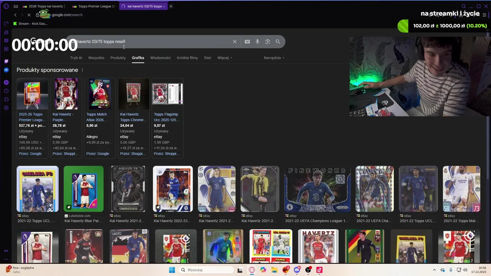Open Topps Flagship Ucc 2025 listing

pyautogui.click(x=167, y=118)
